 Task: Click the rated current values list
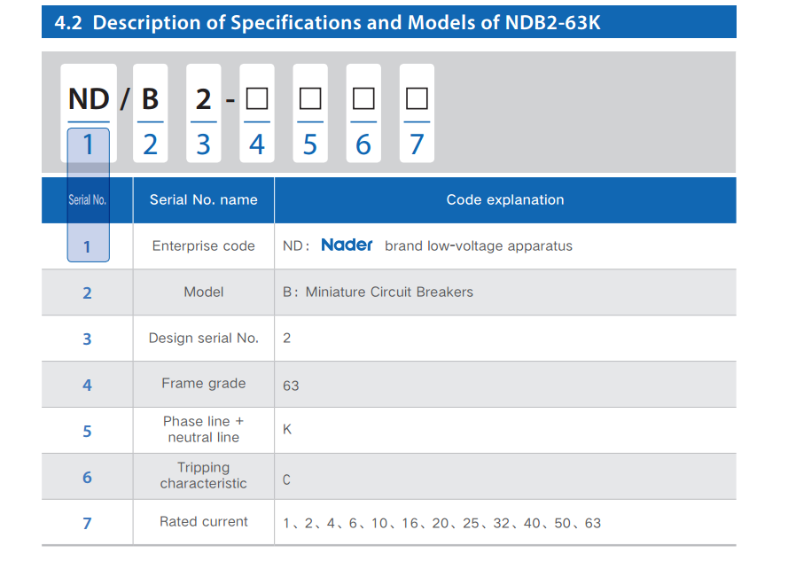tap(441, 523)
